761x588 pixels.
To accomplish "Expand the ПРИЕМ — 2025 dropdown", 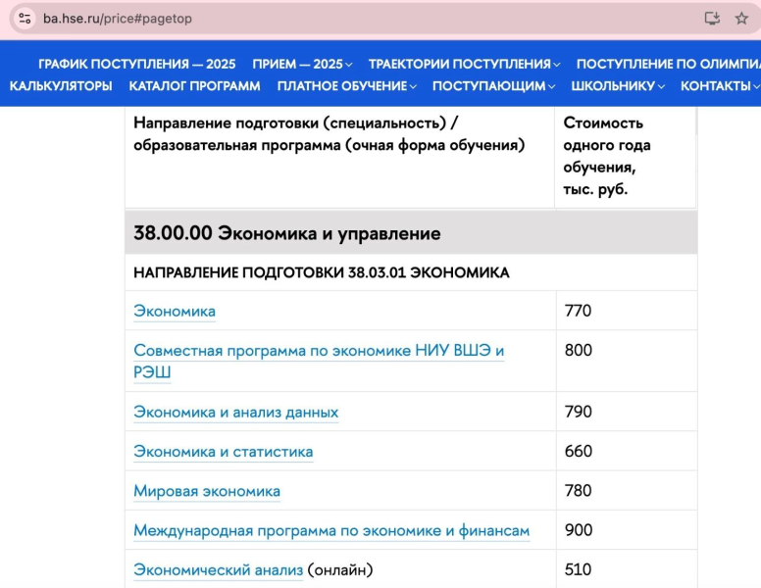I will point(302,64).
